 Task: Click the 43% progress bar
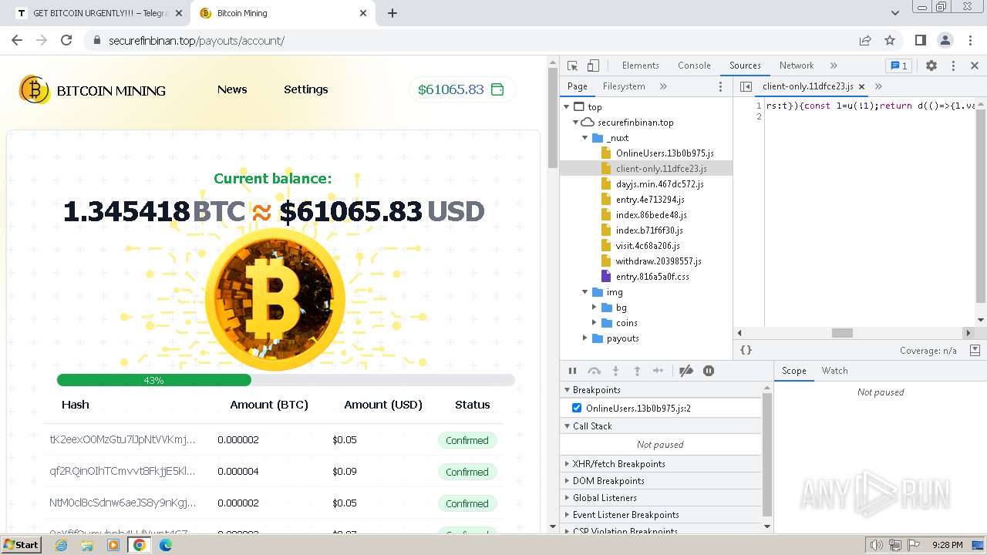[x=285, y=380]
